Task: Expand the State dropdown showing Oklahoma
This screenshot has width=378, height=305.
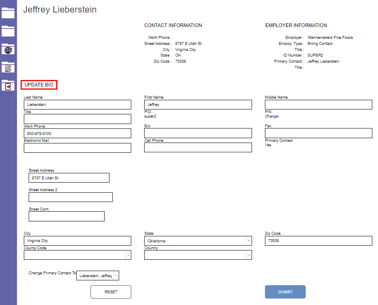Action: pos(248,241)
